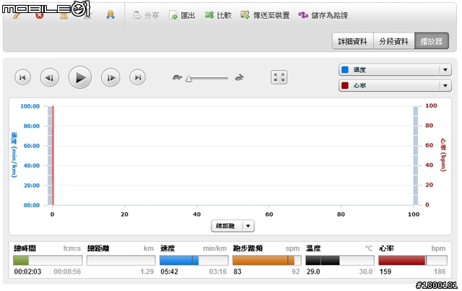Click the 匯出 export label

pyautogui.click(x=188, y=15)
